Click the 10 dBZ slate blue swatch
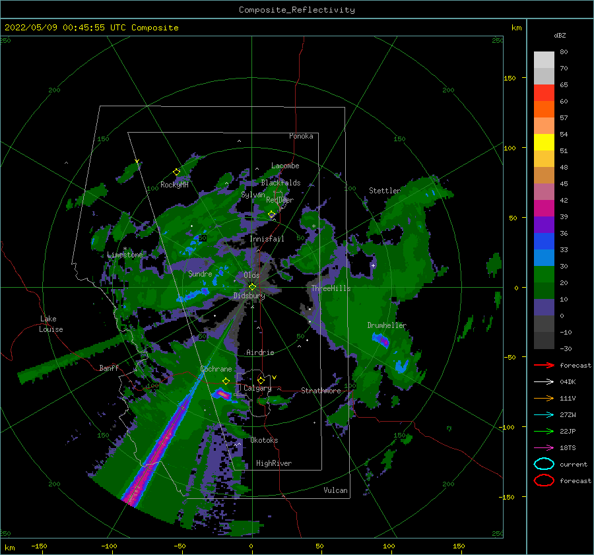 tap(544, 308)
